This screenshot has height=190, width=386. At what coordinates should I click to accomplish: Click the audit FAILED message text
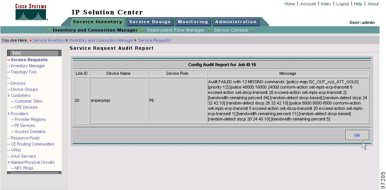288,100
